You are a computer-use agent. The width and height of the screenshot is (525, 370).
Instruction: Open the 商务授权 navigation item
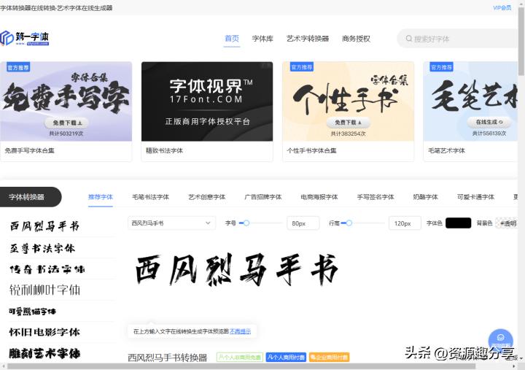(x=356, y=39)
